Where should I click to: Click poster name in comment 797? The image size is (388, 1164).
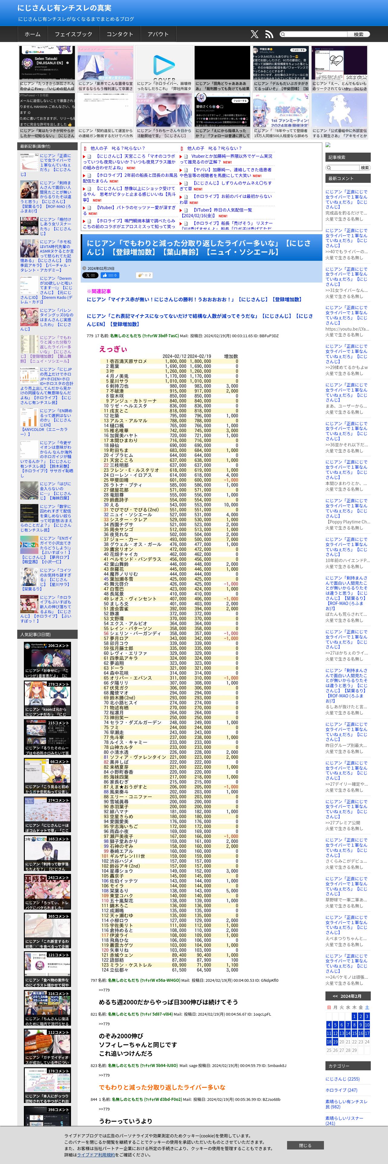click(144, 980)
